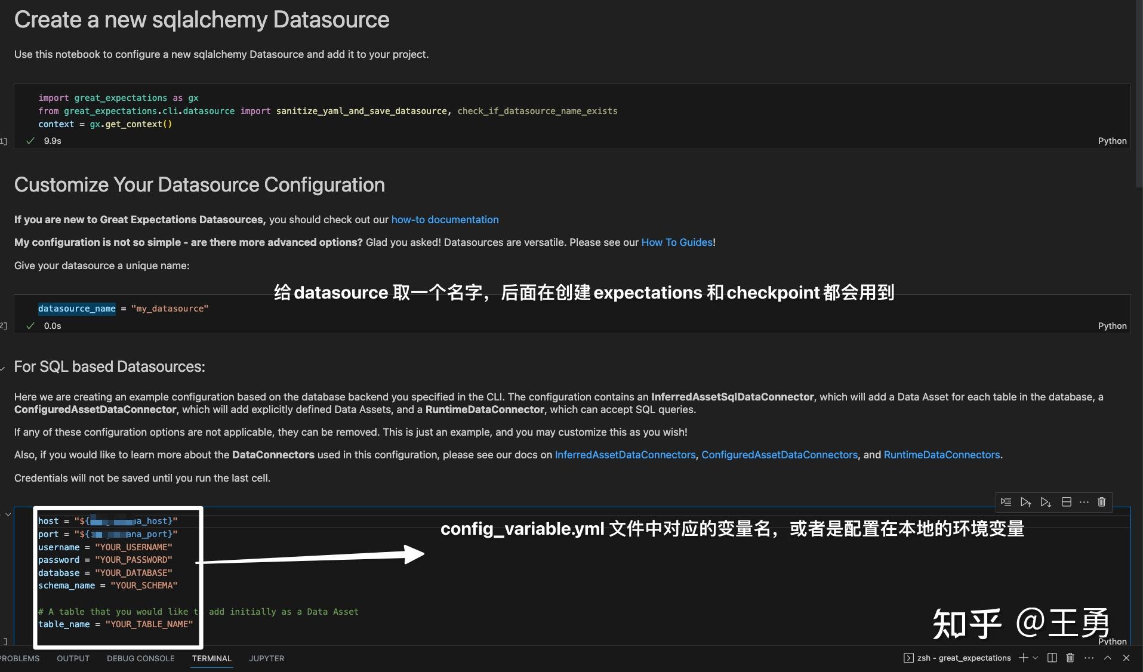Open the how-to documentation link
Image resolution: width=1143 pixels, height=672 pixels.
(445, 220)
